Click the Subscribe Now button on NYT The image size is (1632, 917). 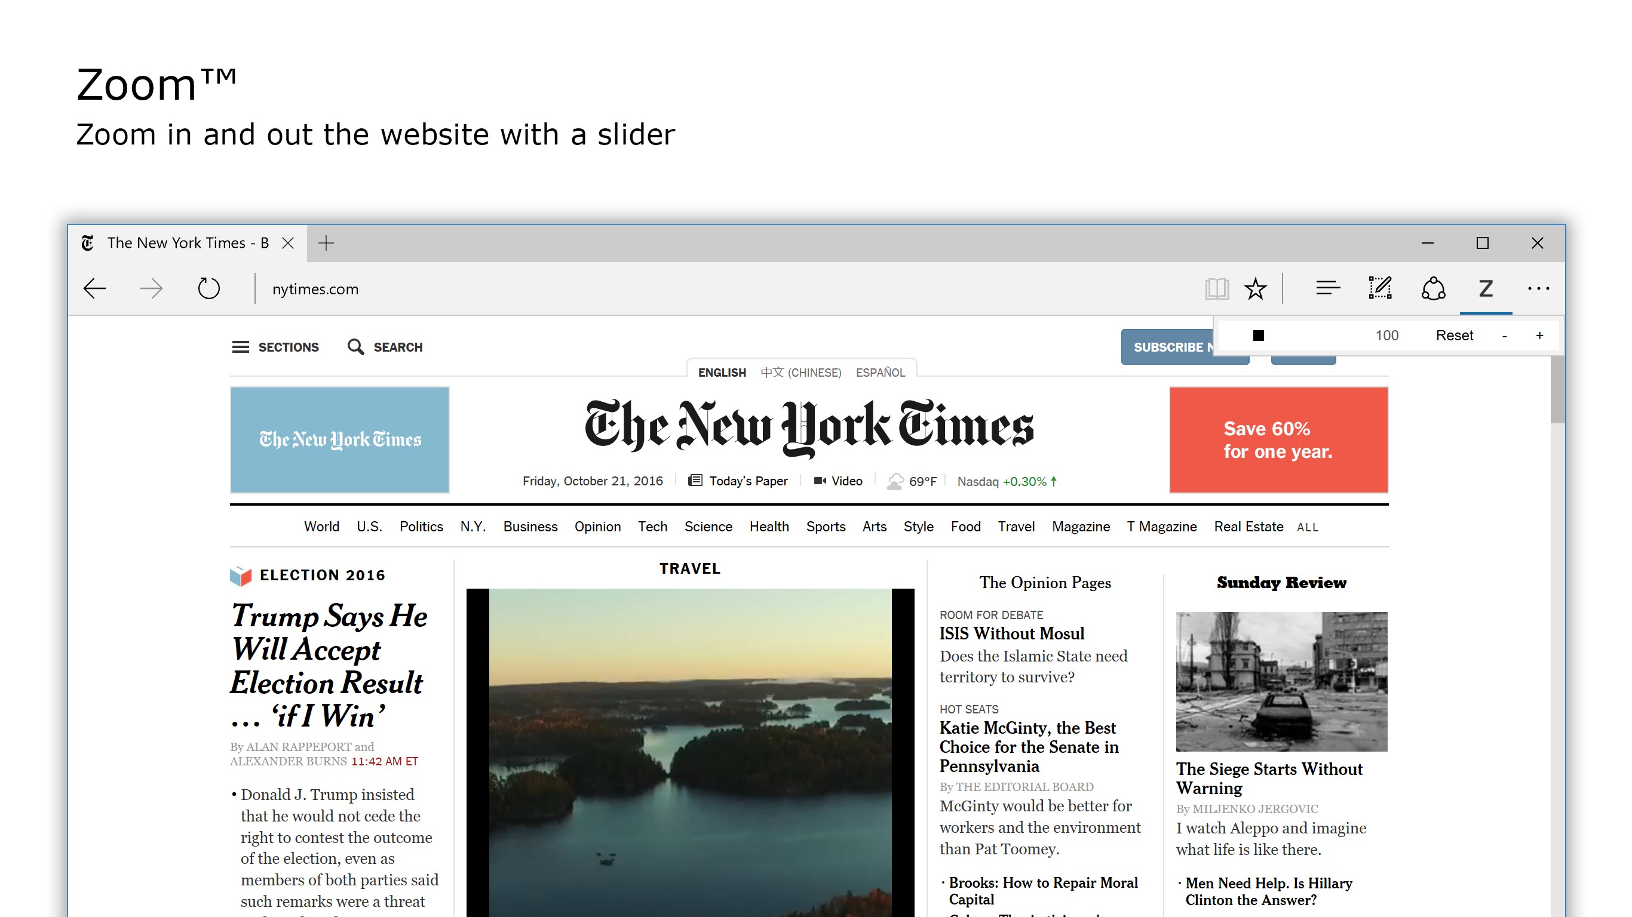click(1165, 347)
